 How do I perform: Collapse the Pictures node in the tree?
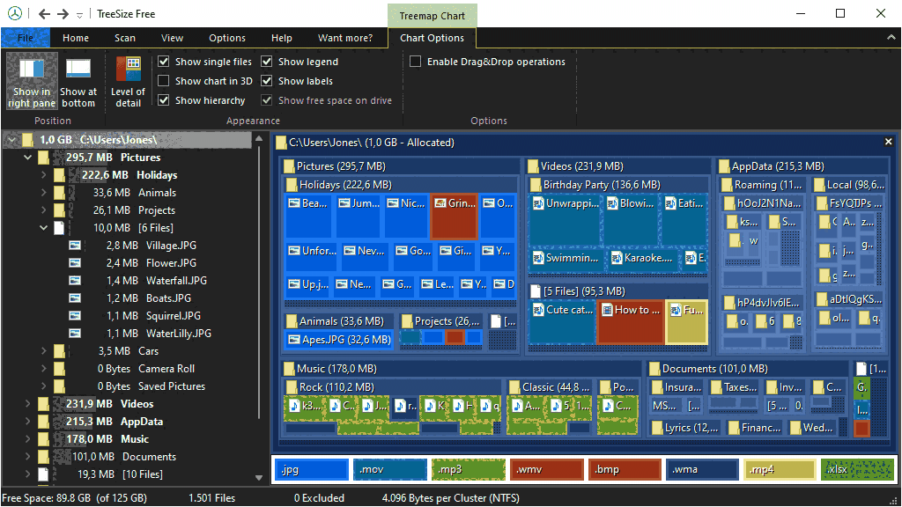coord(26,157)
